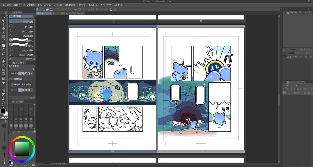The width and height of the screenshot is (313, 167).
Task: Click the zoom in plus icon below canvas
Action: [x=57, y=164]
